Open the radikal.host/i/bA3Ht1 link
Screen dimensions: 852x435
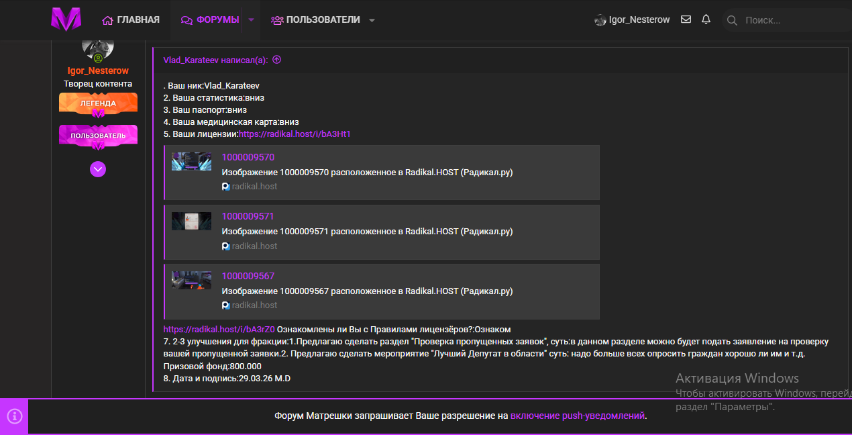(295, 134)
